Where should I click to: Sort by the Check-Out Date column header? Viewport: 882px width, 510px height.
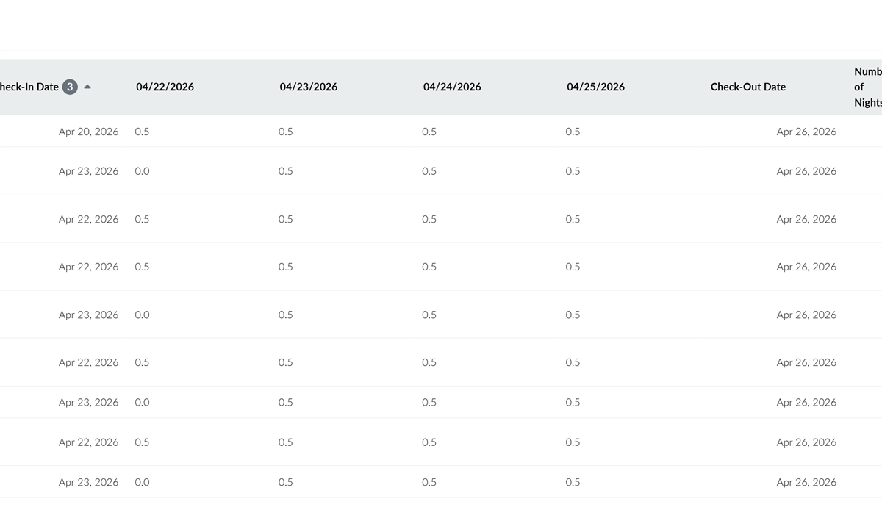[747, 87]
